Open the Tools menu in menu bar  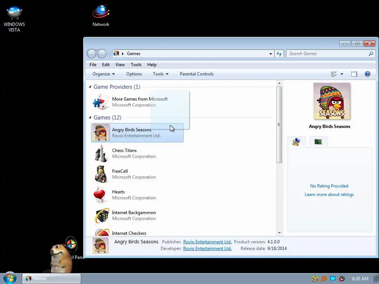tap(136, 65)
